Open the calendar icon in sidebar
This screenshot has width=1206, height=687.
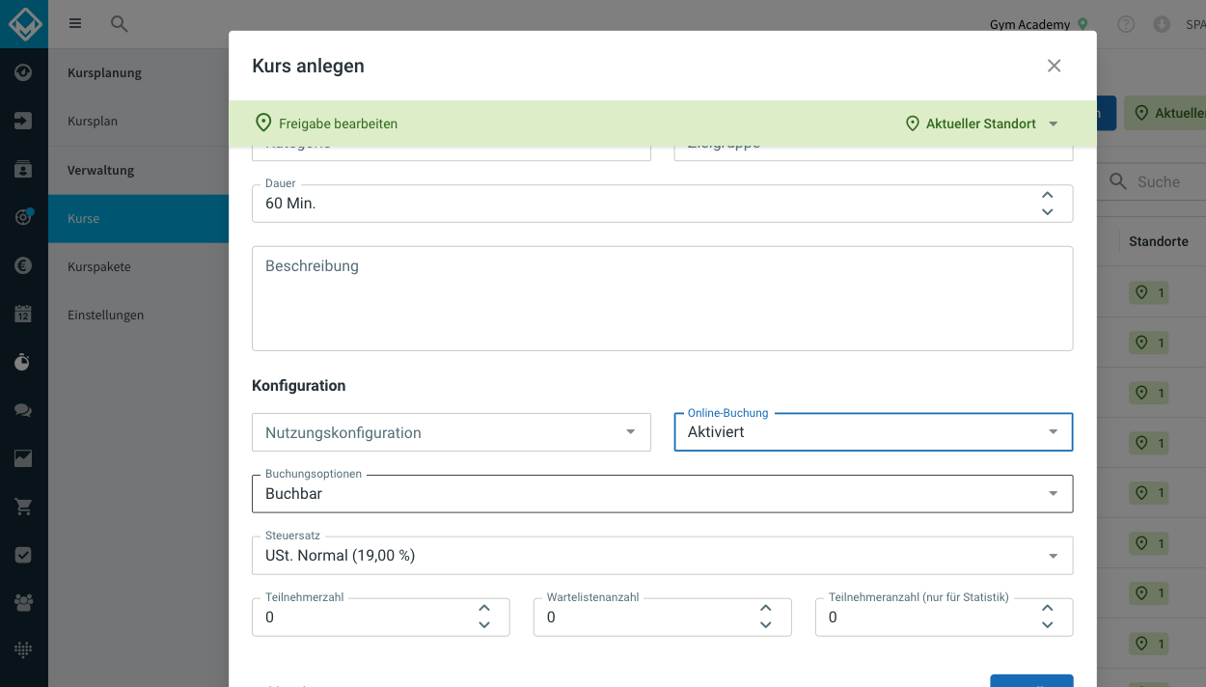click(24, 314)
